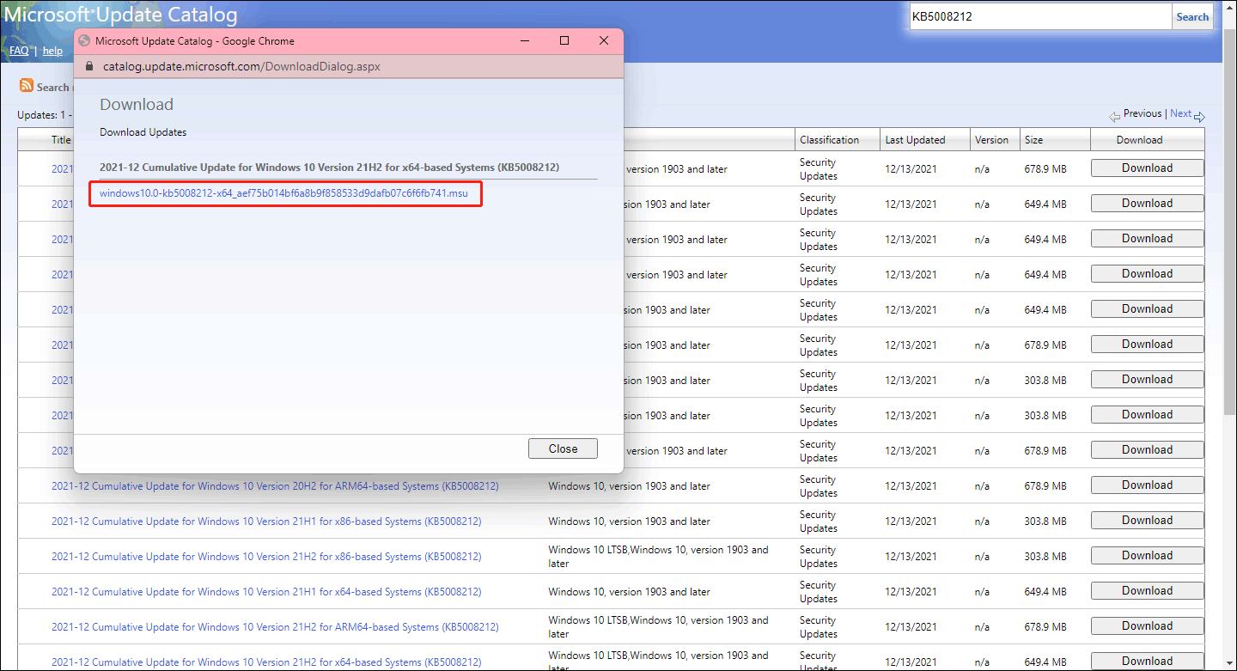This screenshot has width=1237, height=671.
Task: Select the 649.4 MB size in the 21H1 x64 row
Action: click(x=1045, y=592)
